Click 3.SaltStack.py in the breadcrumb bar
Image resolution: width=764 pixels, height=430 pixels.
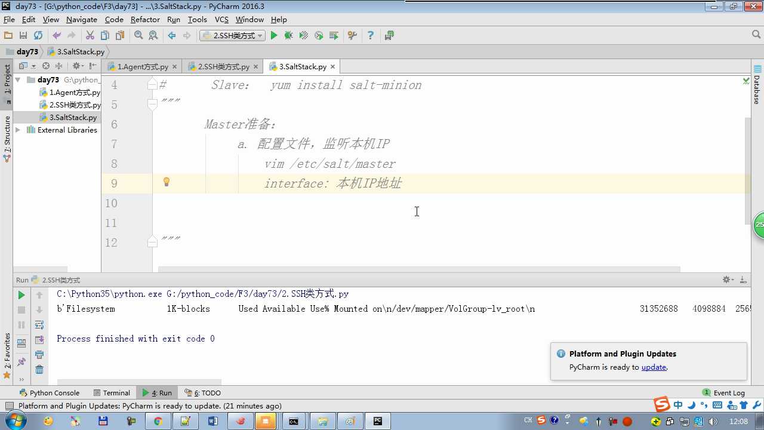(x=75, y=52)
